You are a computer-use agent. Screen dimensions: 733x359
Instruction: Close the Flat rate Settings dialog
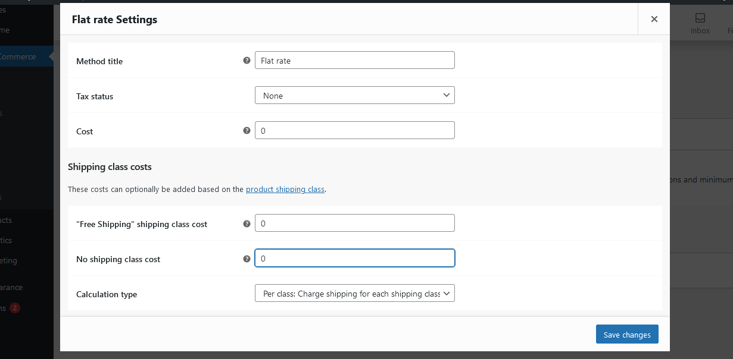pos(654,19)
